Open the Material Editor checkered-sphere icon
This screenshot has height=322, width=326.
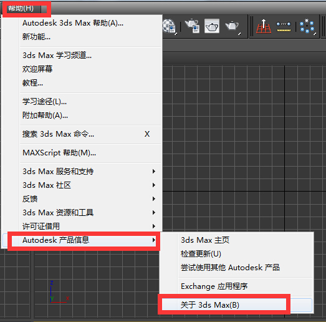(170, 26)
